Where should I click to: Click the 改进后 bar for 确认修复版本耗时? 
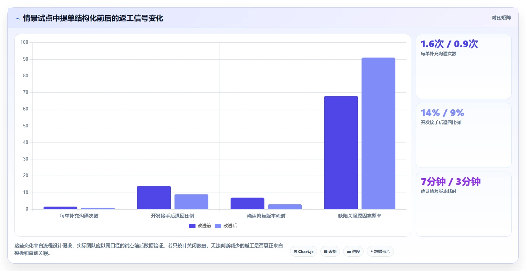click(285, 207)
